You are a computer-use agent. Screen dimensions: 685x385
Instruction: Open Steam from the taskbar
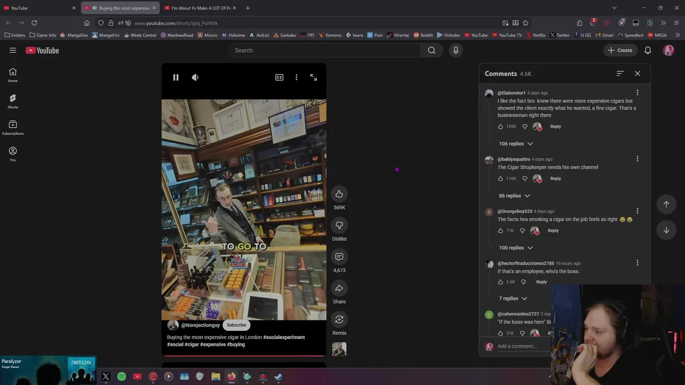[x=278, y=376]
